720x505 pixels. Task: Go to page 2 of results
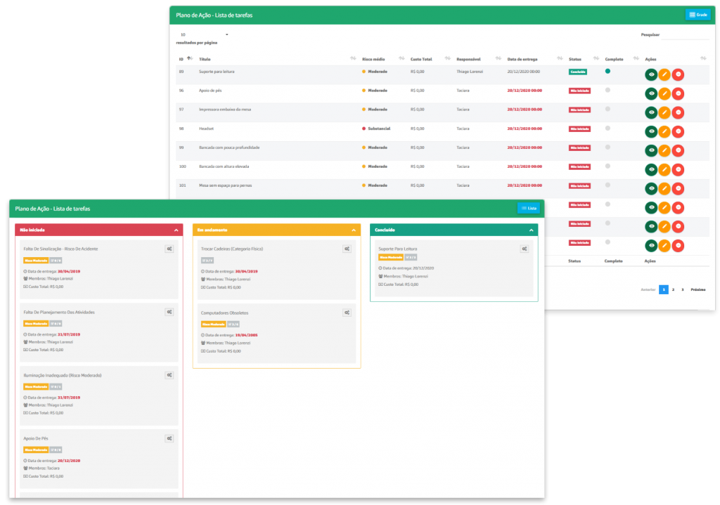pyautogui.click(x=673, y=289)
